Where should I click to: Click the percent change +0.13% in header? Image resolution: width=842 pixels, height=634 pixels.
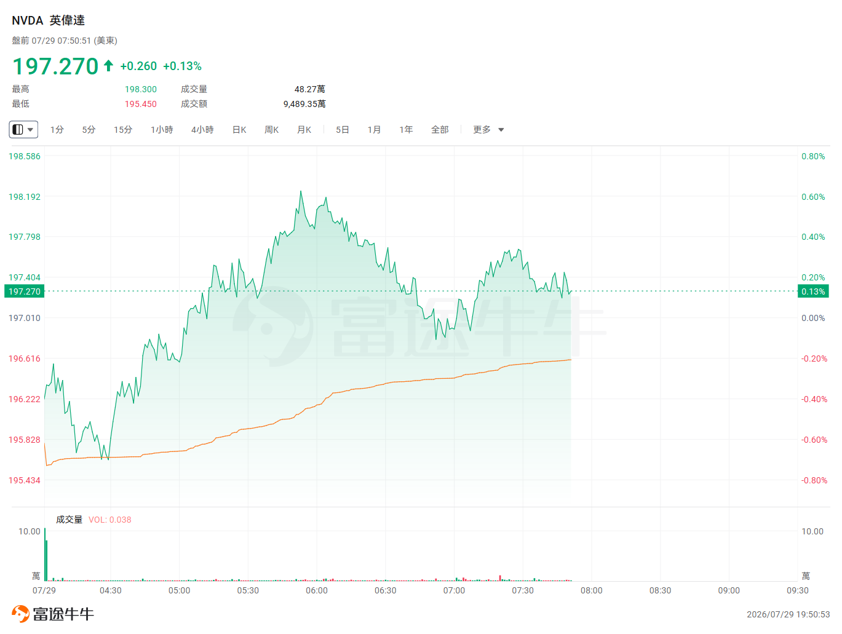(183, 66)
